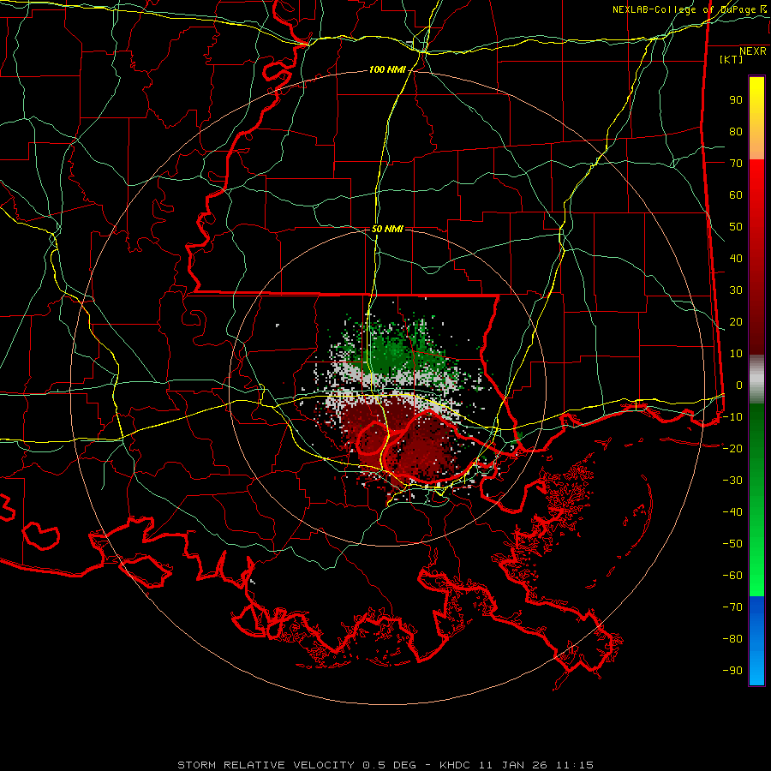Click the green inbound velocity echo region

[393, 350]
